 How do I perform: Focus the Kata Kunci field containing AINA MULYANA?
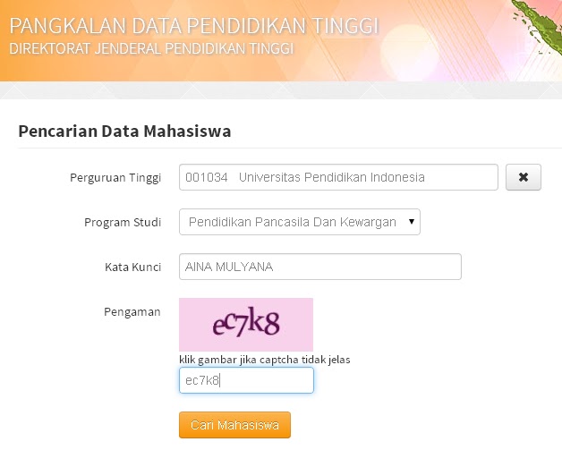(x=320, y=267)
